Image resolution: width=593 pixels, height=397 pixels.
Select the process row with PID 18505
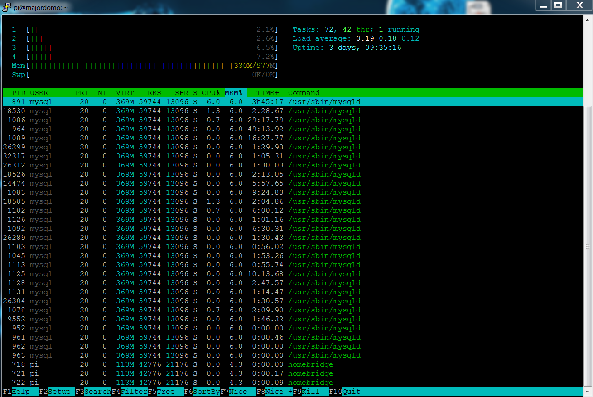coord(292,201)
